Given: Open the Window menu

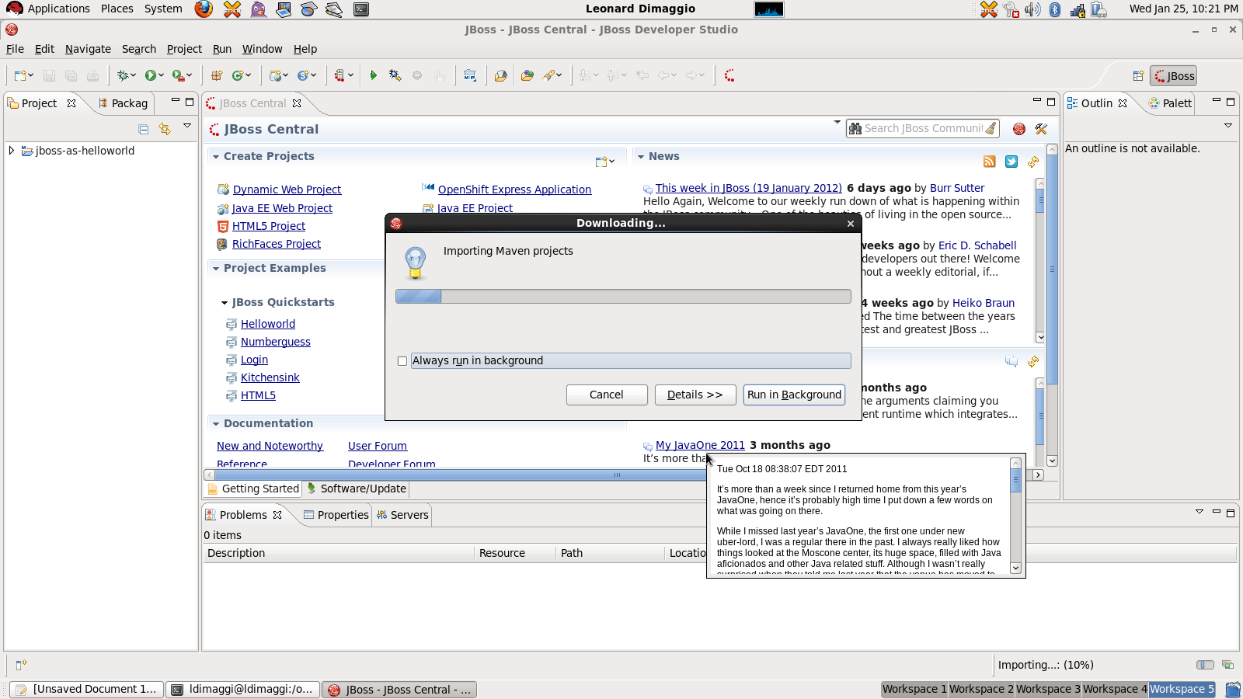Looking at the screenshot, I should (x=263, y=49).
